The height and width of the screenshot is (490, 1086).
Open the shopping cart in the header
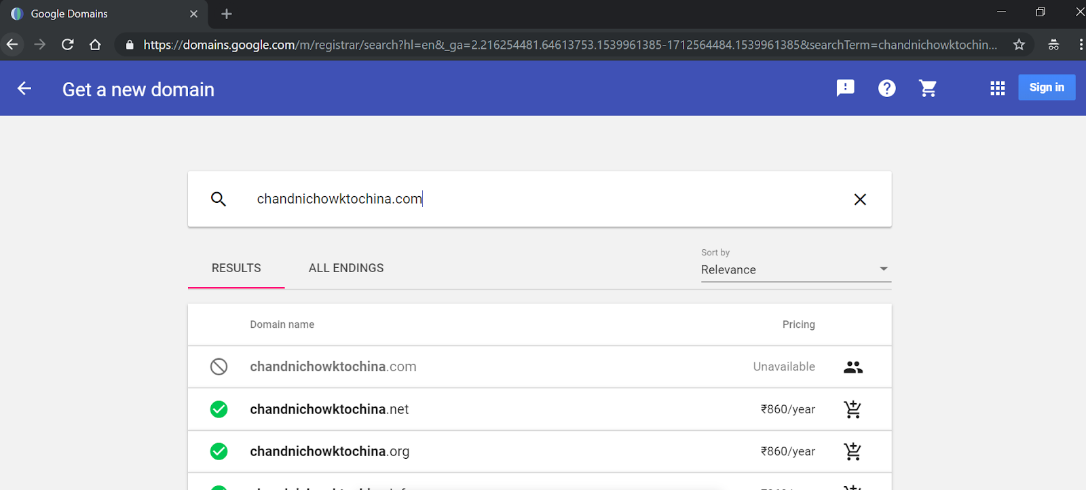(x=928, y=88)
